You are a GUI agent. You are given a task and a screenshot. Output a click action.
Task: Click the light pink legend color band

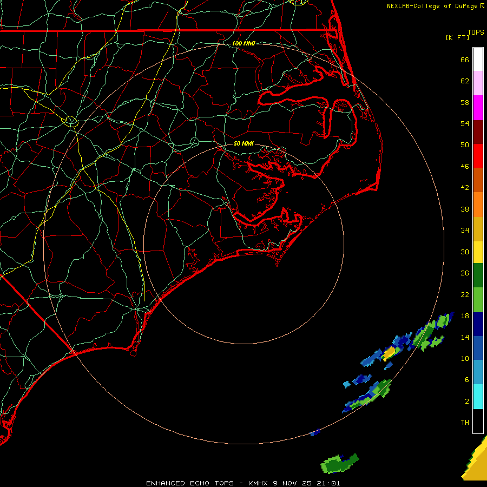478,83
